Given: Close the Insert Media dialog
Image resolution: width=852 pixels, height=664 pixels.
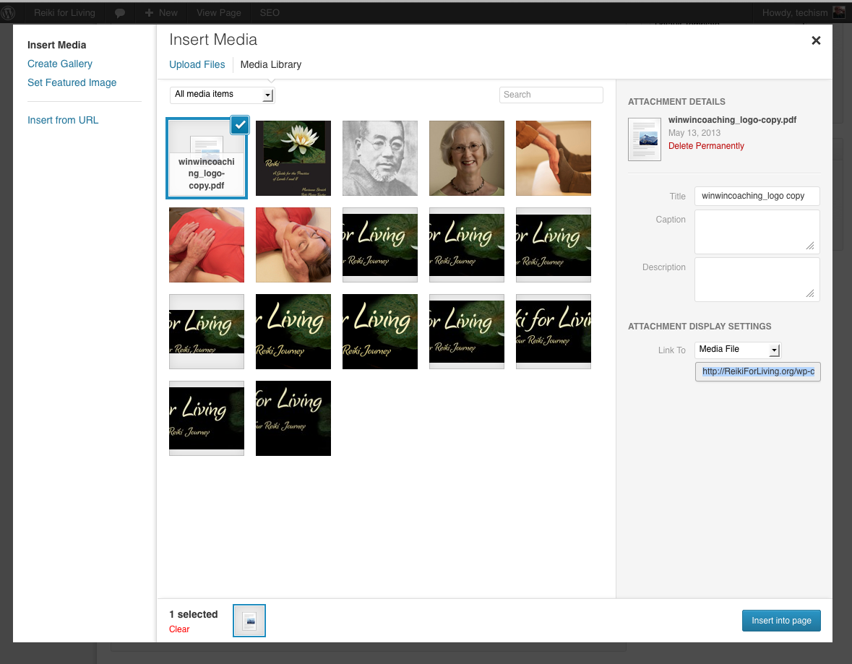Looking at the screenshot, I should [816, 41].
